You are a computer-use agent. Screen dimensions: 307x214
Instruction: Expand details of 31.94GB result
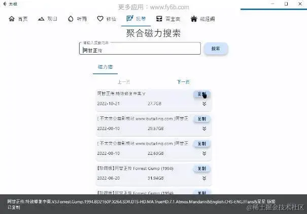click(x=204, y=178)
